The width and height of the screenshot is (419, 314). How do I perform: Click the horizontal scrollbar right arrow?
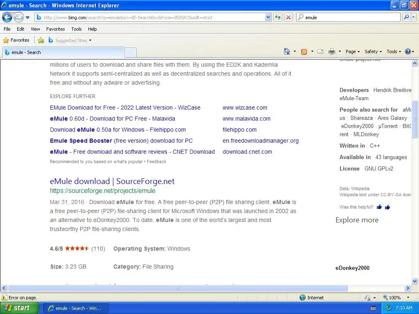(x=408, y=288)
